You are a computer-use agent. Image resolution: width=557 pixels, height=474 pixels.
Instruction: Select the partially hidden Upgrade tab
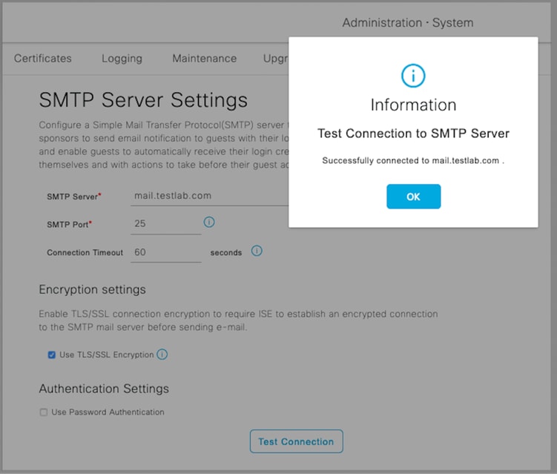pos(276,59)
